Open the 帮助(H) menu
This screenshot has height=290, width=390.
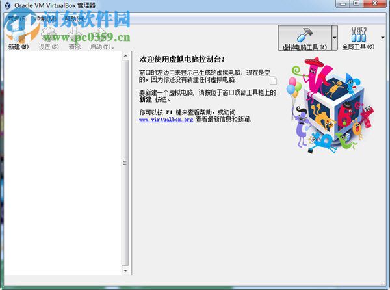[74, 19]
